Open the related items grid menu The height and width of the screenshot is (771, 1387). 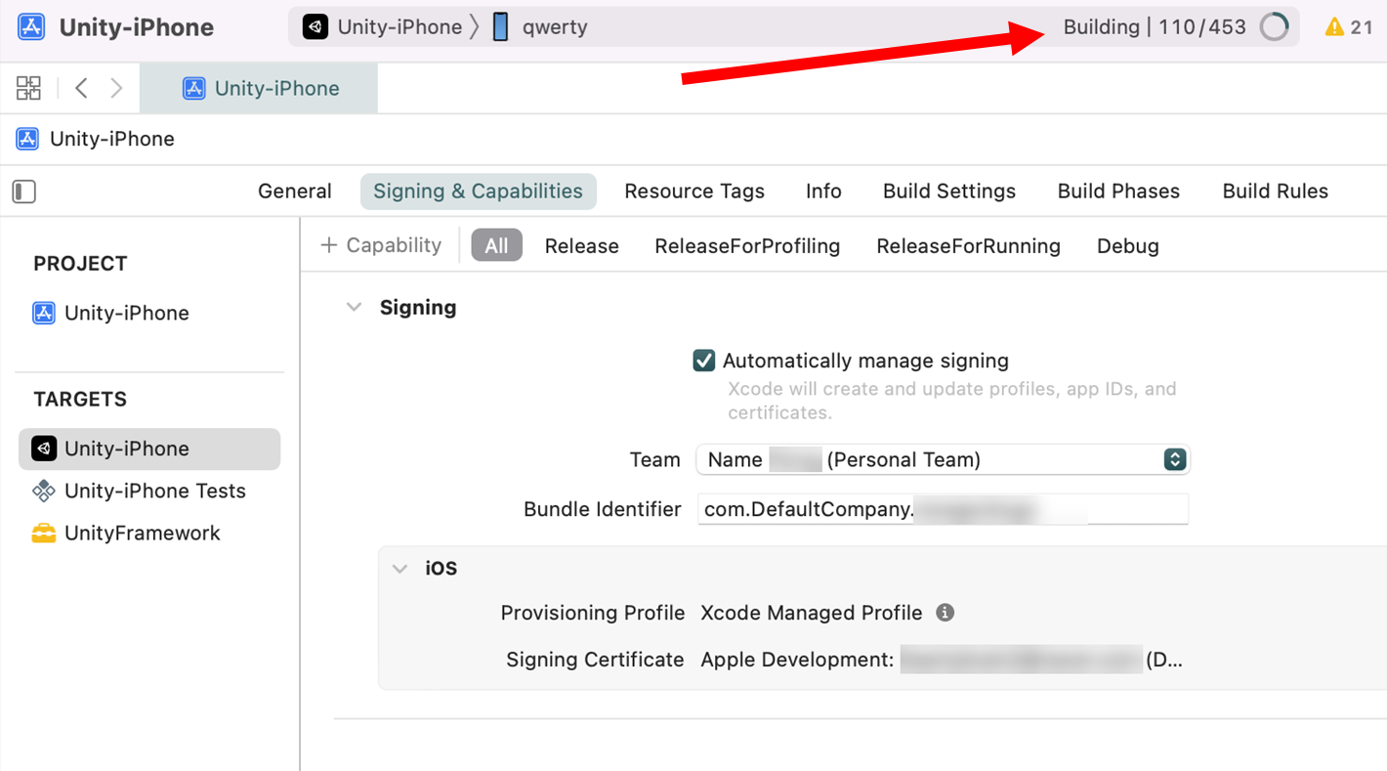click(28, 88)
